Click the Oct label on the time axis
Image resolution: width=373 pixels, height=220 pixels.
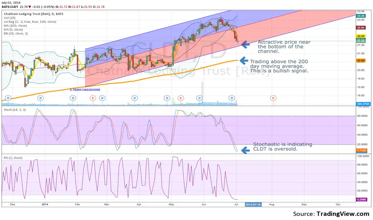pos(338,204)
